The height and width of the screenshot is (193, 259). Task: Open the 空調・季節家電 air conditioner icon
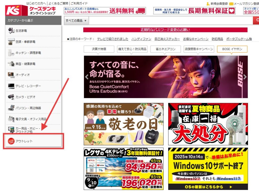(11, 42)
